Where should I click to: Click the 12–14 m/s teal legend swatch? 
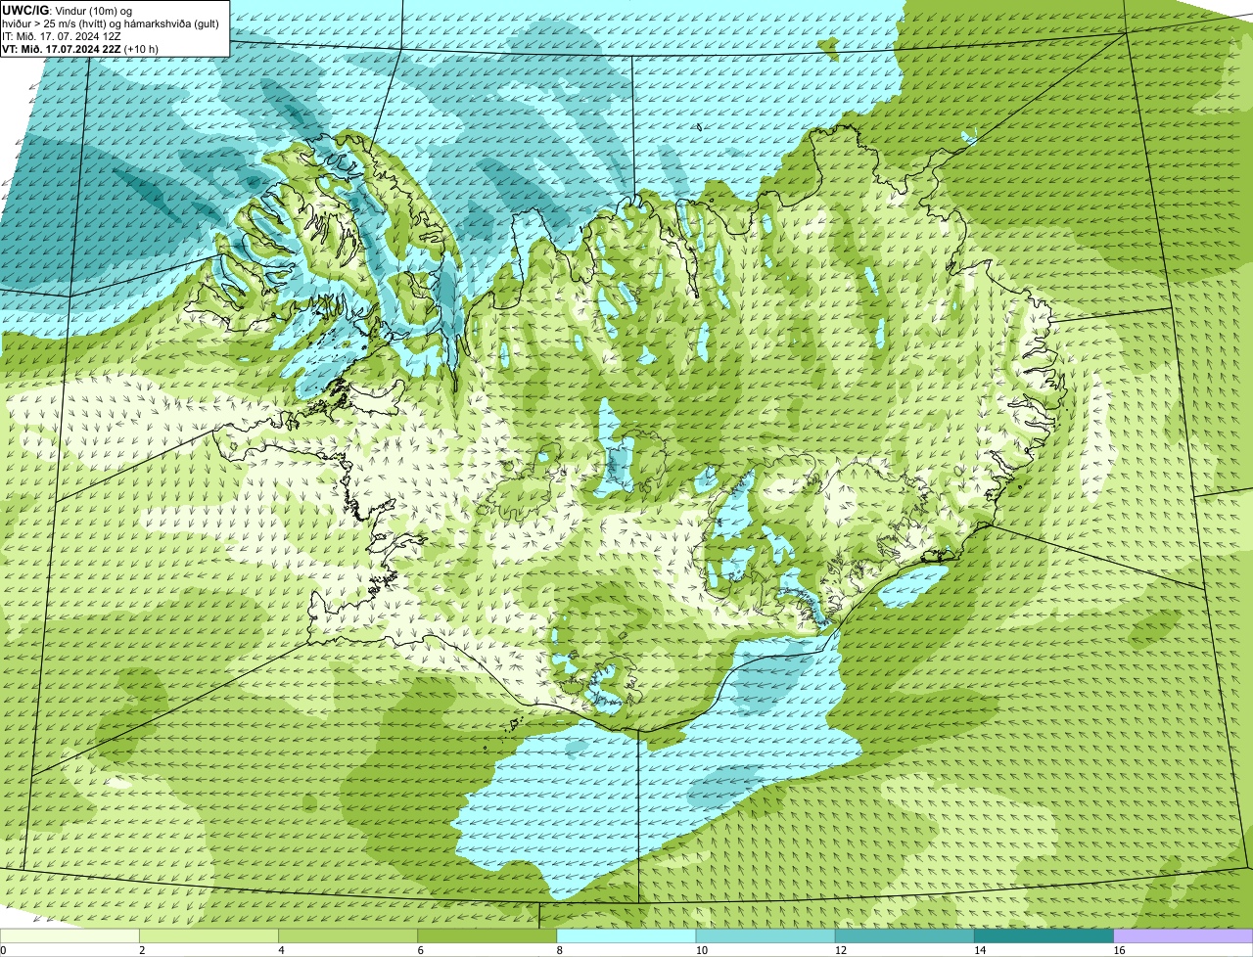905,936
